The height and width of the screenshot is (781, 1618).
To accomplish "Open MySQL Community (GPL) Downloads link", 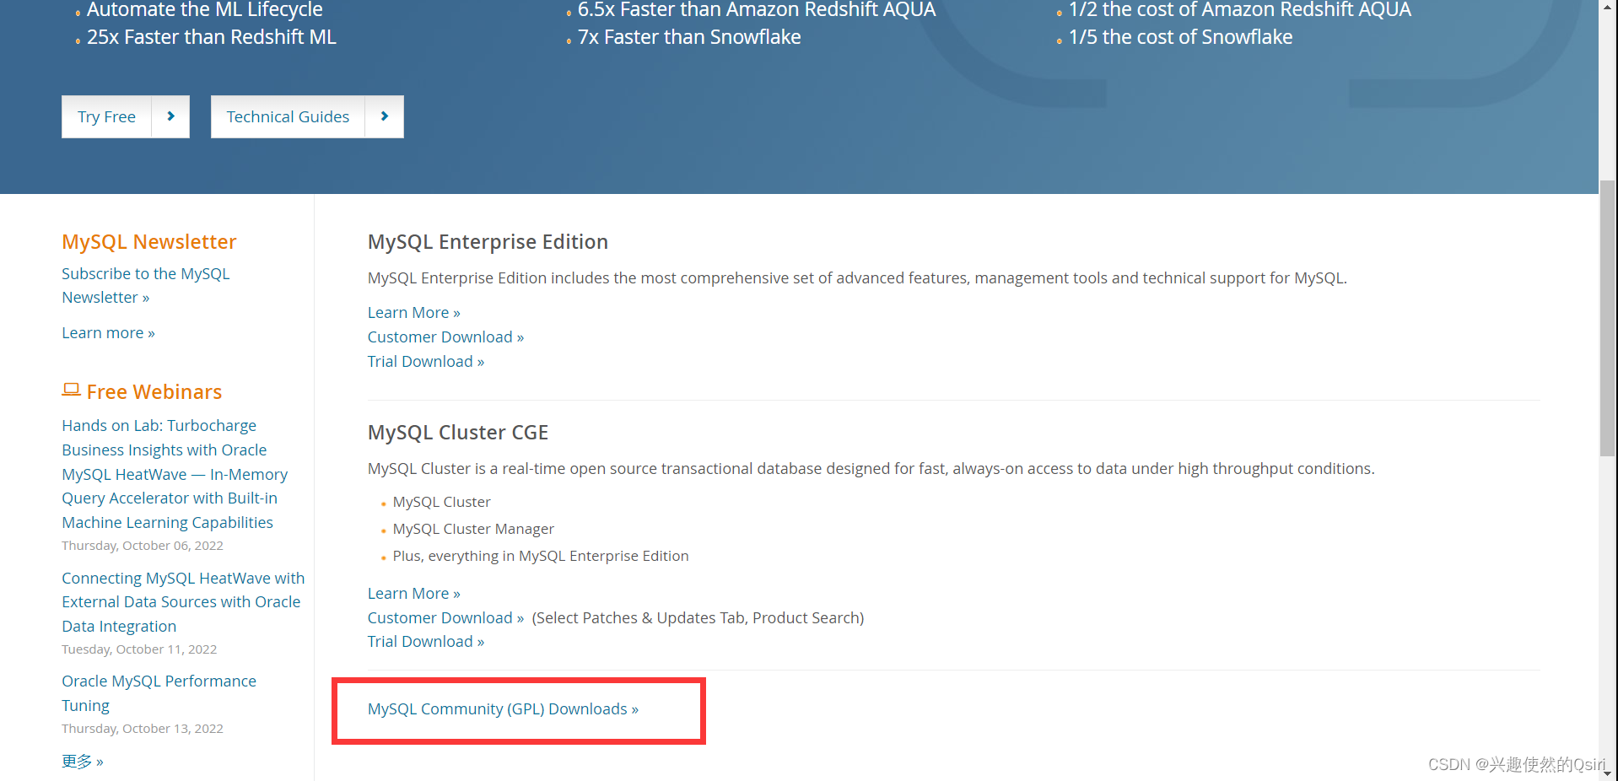I will [503, 708].
